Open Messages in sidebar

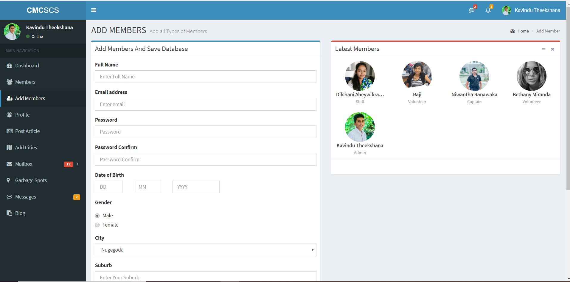click(x=43, y=197)
